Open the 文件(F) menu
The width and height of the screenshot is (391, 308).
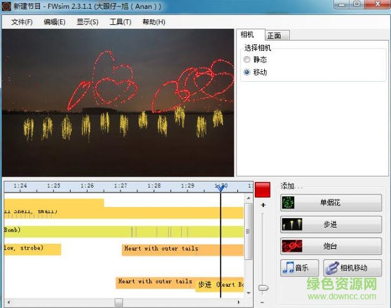(22, 22)
